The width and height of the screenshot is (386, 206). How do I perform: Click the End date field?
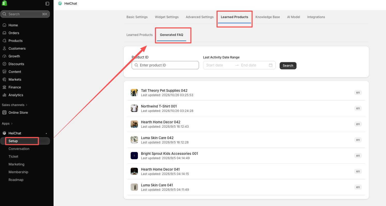click(253, 65)
